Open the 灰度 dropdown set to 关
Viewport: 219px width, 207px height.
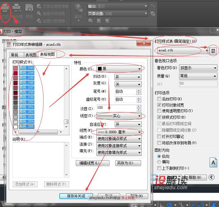128,84
